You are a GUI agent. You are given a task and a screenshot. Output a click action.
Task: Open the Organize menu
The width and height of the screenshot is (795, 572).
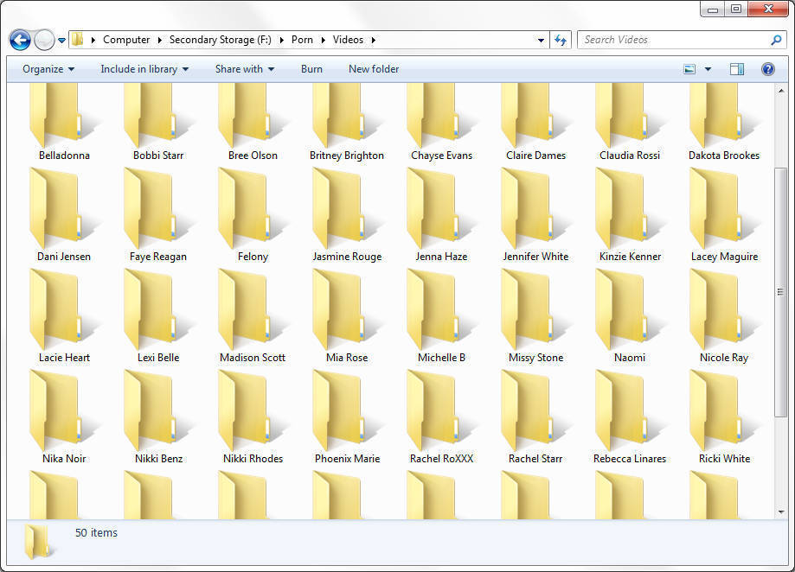click(48, 69)
